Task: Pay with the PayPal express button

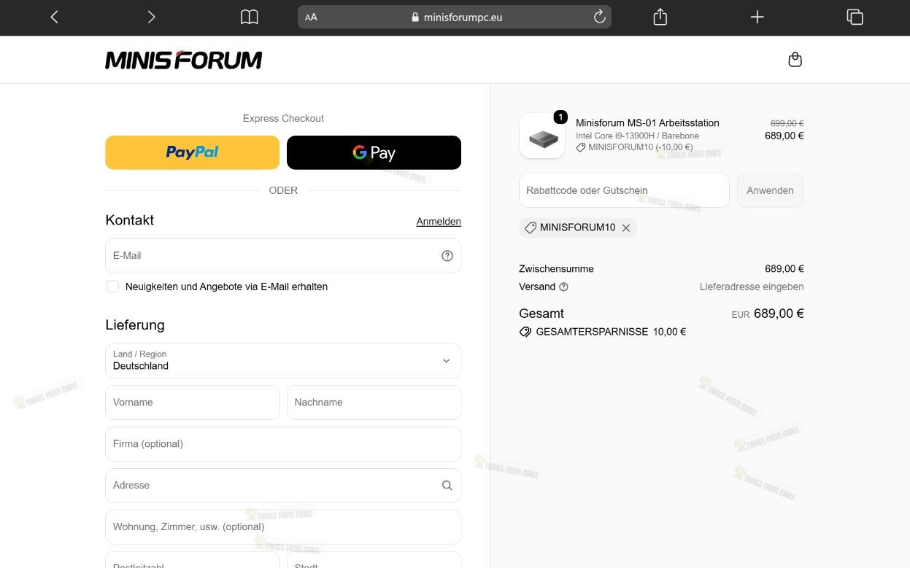Action: click(193, 152)
